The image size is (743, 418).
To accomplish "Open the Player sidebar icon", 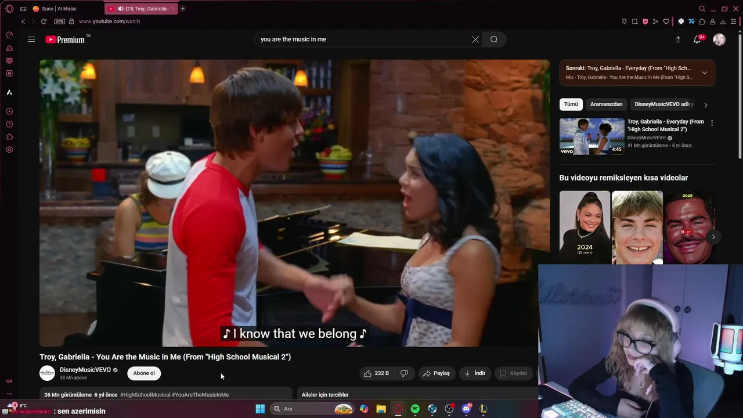I will [x=9, y=111].
